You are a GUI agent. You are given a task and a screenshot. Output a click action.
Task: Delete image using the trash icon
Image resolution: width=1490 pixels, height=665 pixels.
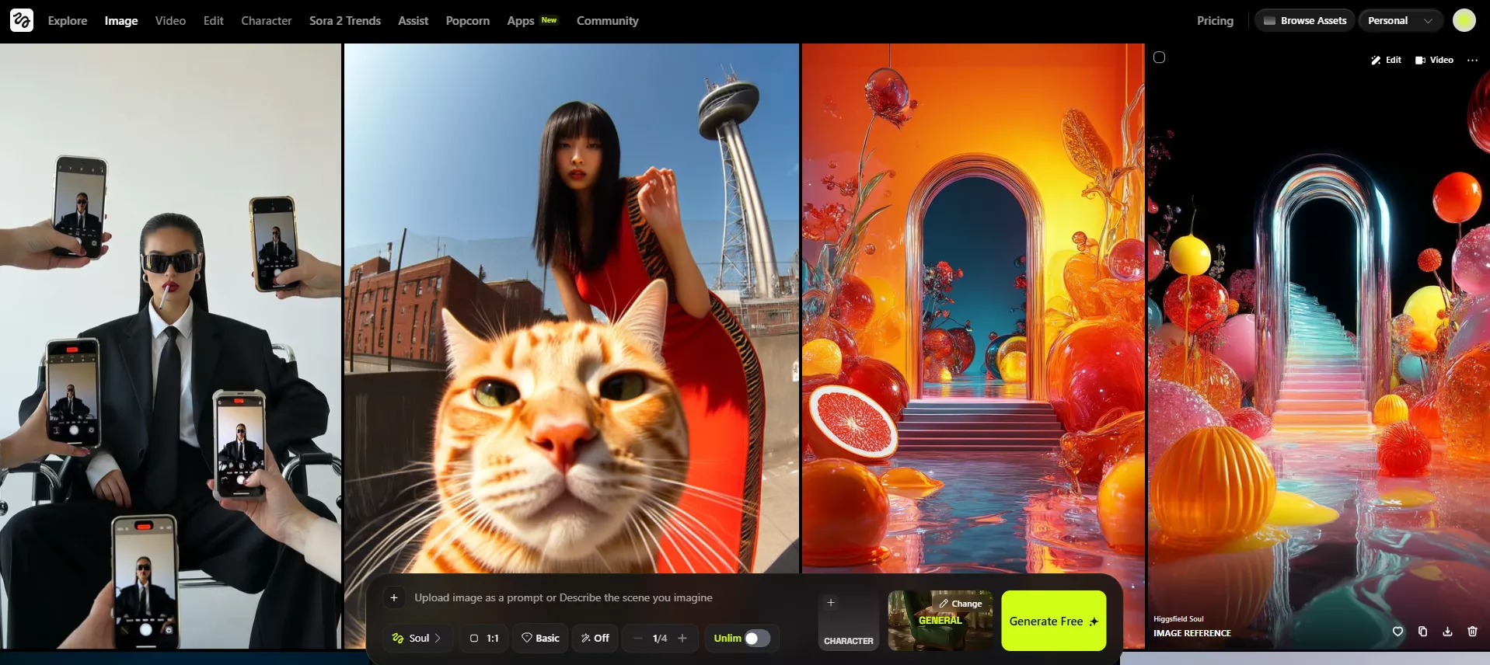(1472, 632)
